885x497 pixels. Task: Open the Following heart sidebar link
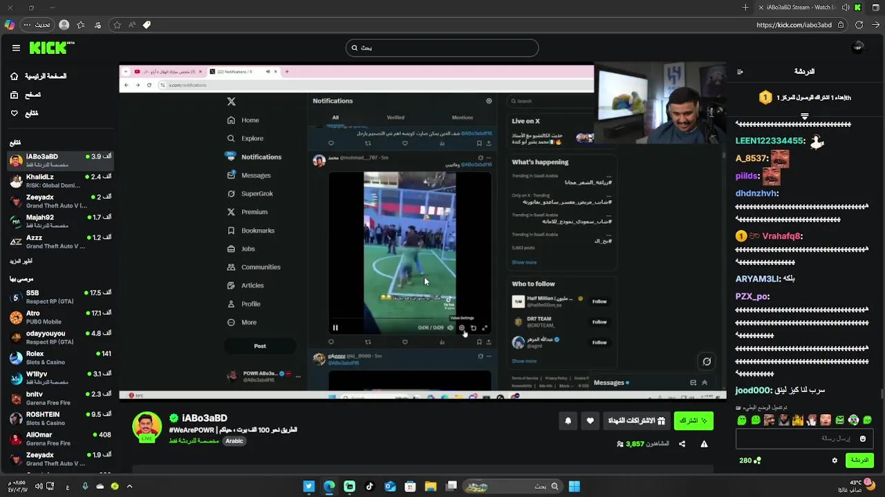point(24,113)
